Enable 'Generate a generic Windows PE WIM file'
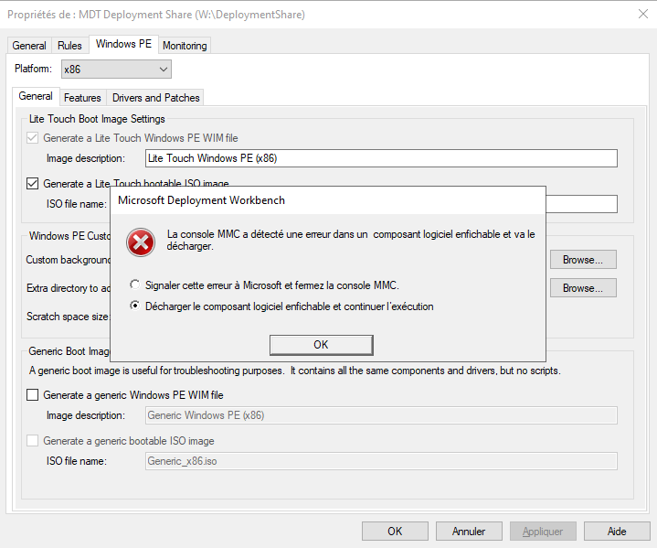 tap(32, 395)
